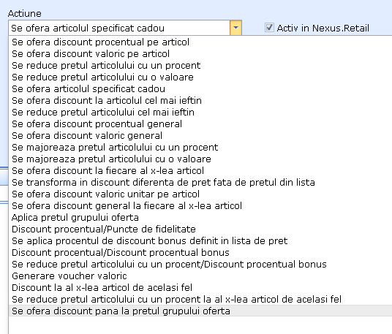
Task: Choose Discount procentual/Discount procentual bonus
Action: click(200, 253)
